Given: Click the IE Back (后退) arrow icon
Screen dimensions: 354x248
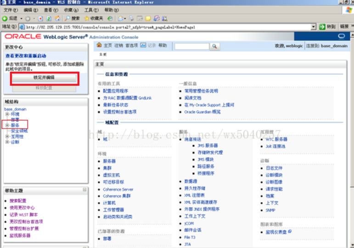Looking at the screenshot, I should 5,18.
